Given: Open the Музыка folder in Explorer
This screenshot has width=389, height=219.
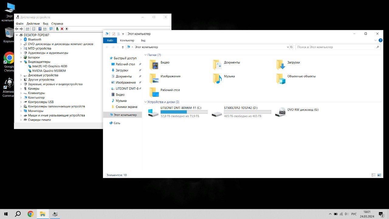Looking at the screenshot, I should click(x=224, y=78).
